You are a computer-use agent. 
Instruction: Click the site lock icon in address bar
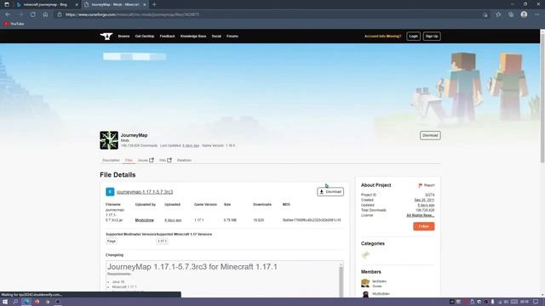coord(60,14)
